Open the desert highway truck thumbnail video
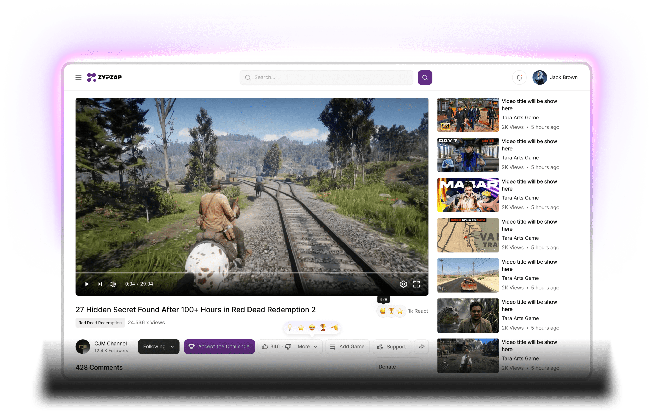 [x=468, y=275]
